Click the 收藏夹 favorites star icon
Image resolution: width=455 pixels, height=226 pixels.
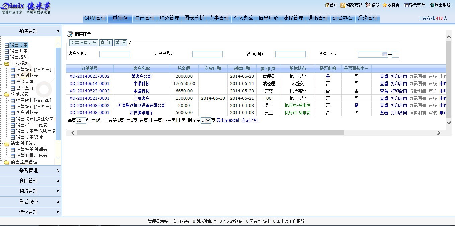click(x=385, y=5)
